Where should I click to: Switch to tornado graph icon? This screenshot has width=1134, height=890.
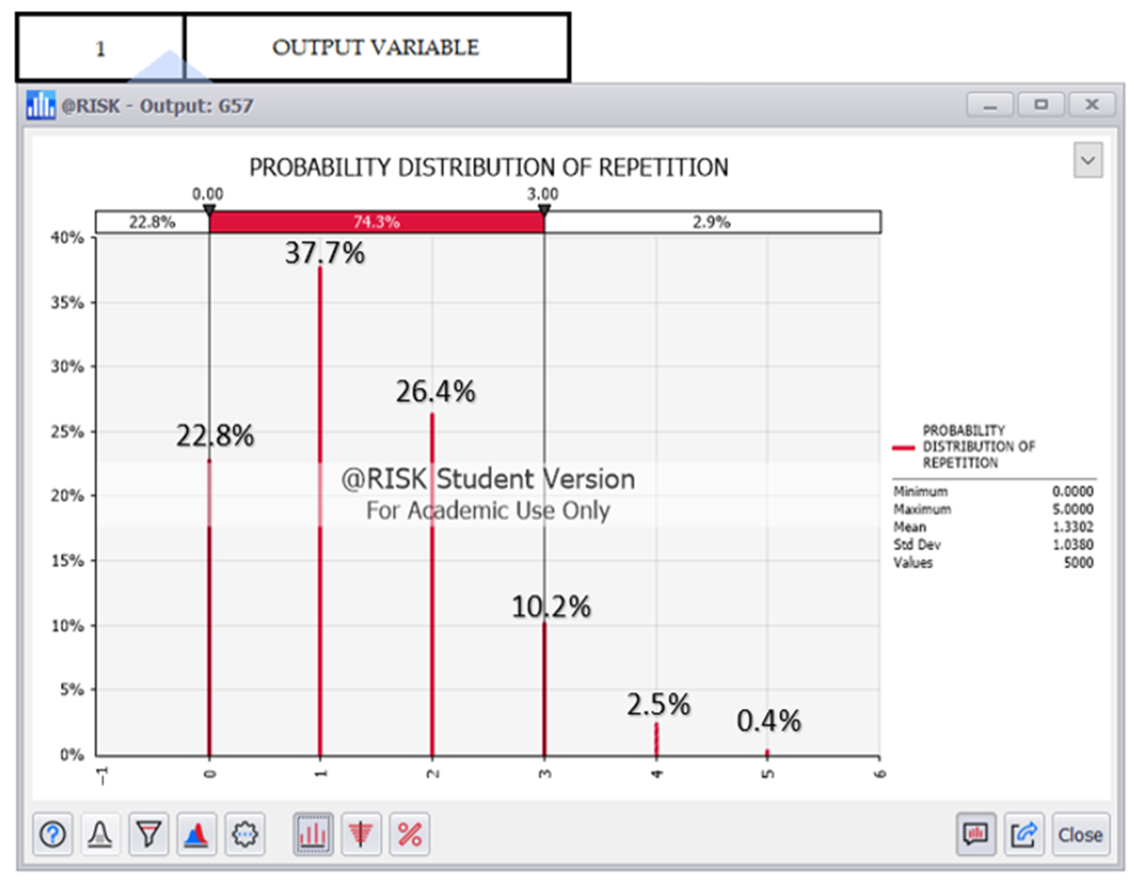[x=361, y=835]
